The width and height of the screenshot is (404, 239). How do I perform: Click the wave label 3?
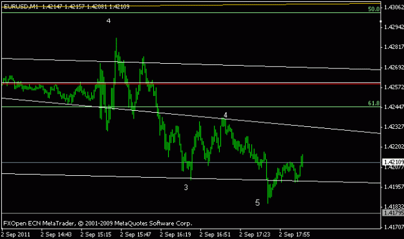click(x=186, y=187)
